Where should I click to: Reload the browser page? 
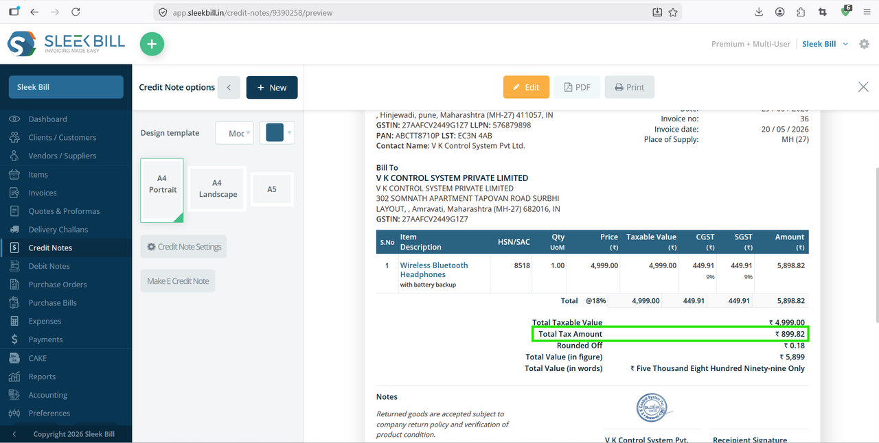coord(76,12)
